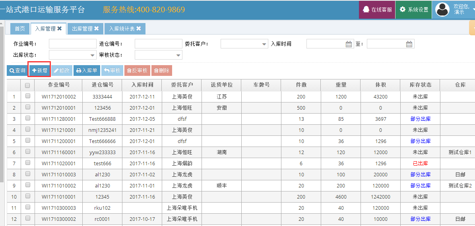Screen dimensions: 475x226
Task: Click the 新增 add button
Action: point(39,71)
